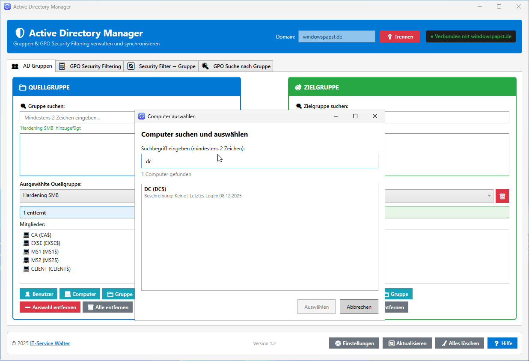Image resolution: width=529 pixels, height=361 pixels.
Task: Click computer icon next to CLIENT (CLIENT$)
Action: tap(26, 269)
